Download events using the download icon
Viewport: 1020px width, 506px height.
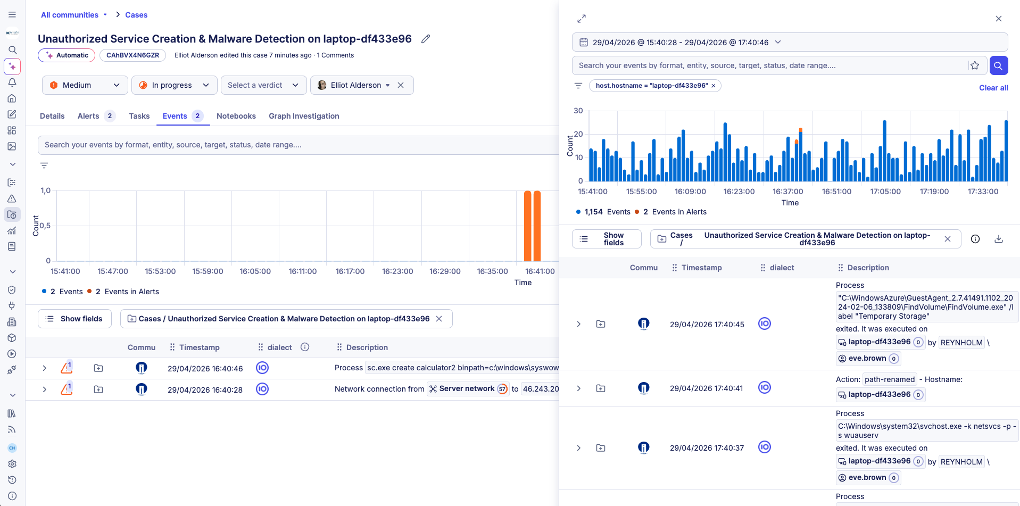coord(999,239)
